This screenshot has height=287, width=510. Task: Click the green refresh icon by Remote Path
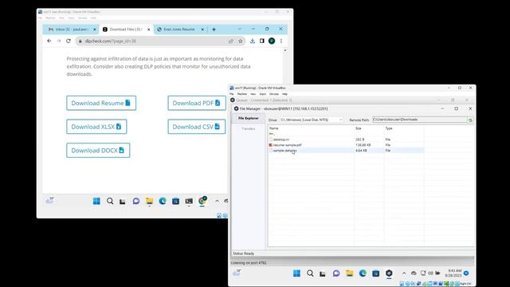coord(470,120)
